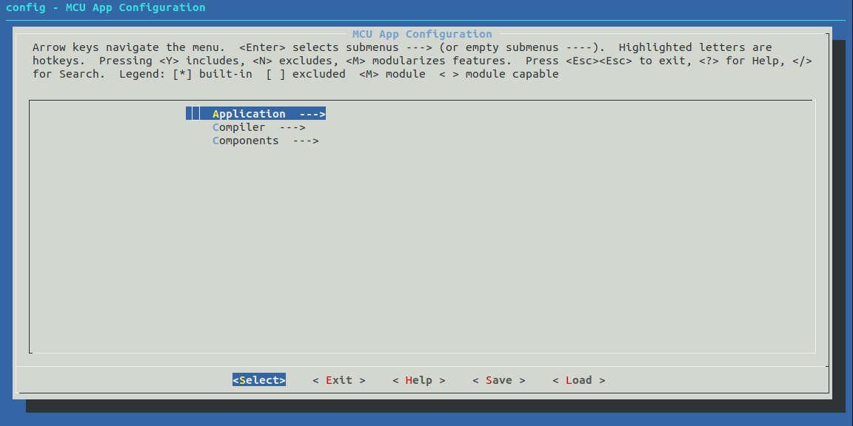Activate the <Select> button
This screenshot has height=426, width=853.
259,380
